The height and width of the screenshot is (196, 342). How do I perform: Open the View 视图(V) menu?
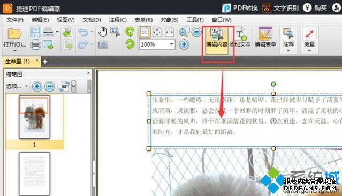click(66, 20)
